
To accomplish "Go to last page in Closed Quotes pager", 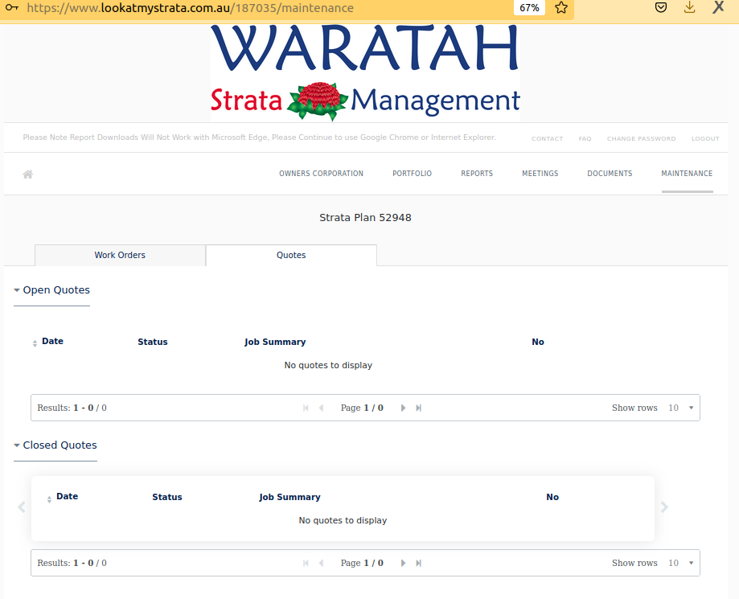I will [x=418, y=563].
